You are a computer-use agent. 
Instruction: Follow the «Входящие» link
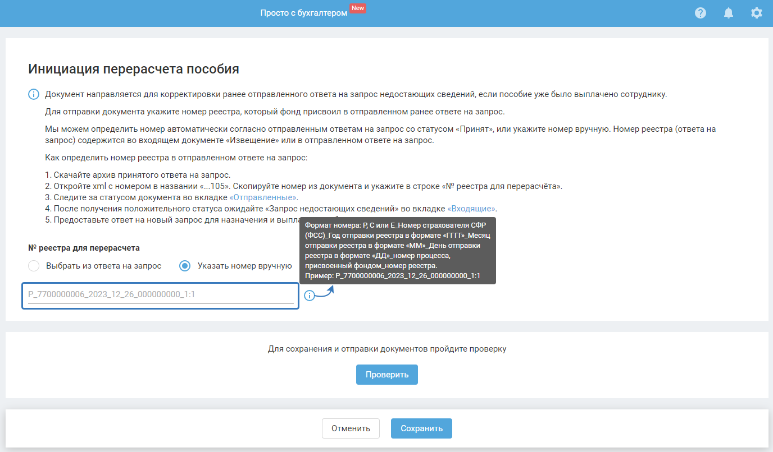(471, 209)
